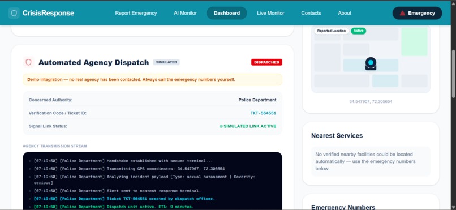Click the Dispatch unit active ETA line
Screen dimensions: 456x210
[114, 207]
